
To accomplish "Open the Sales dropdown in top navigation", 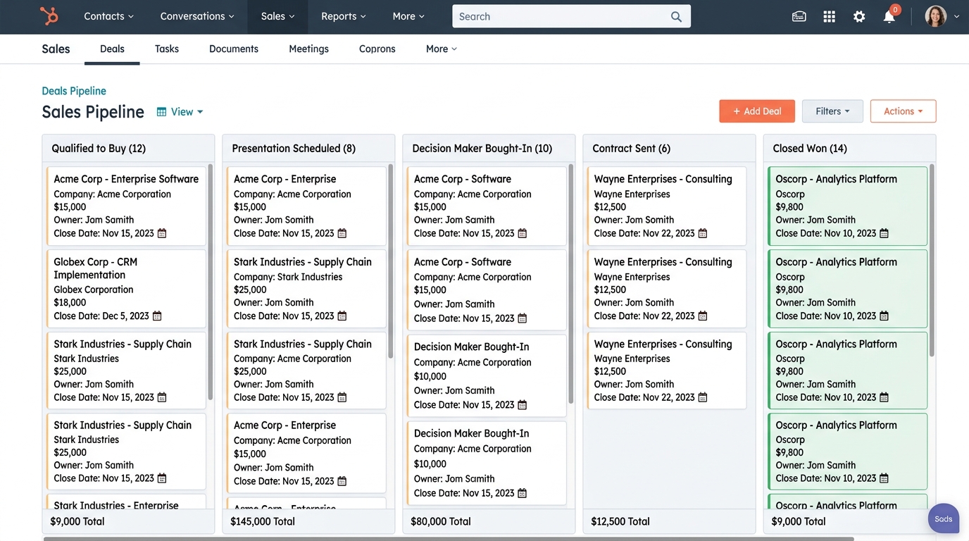I will [277, 16].
